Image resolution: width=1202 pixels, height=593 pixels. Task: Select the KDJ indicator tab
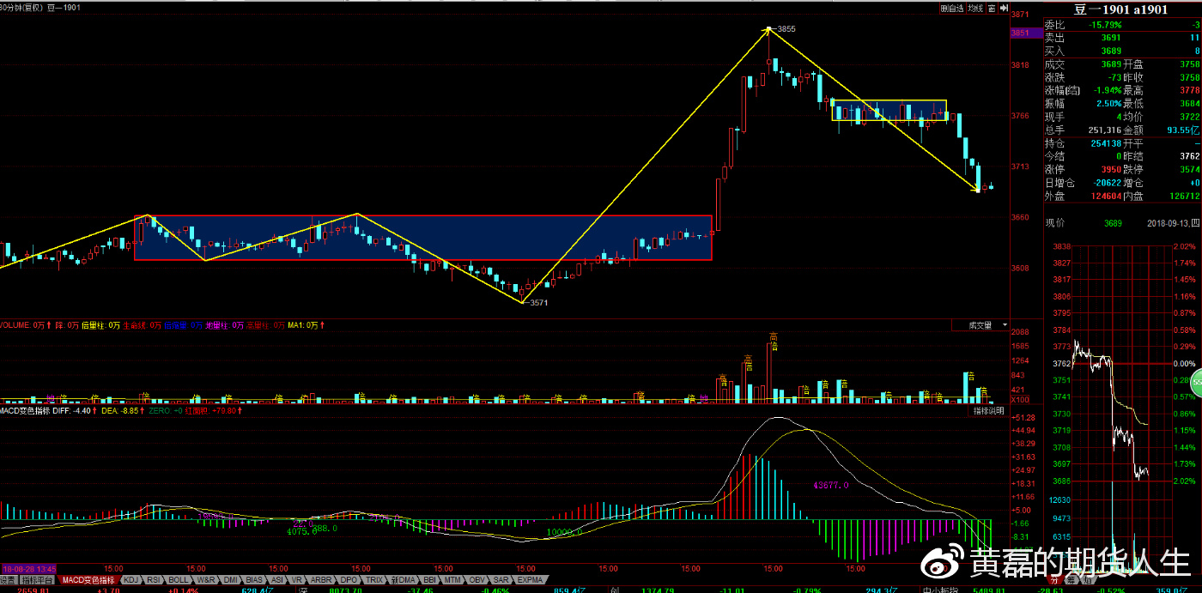[131, 580]
